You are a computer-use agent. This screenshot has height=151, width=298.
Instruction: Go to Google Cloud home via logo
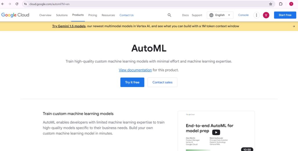click(15, 15)
